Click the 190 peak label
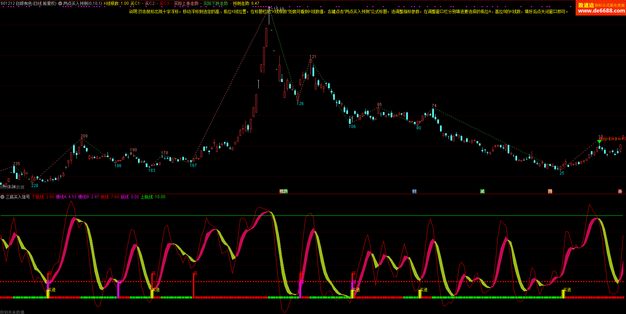The width and height of the screenshot is (626, 314). [x=134, y=150]
